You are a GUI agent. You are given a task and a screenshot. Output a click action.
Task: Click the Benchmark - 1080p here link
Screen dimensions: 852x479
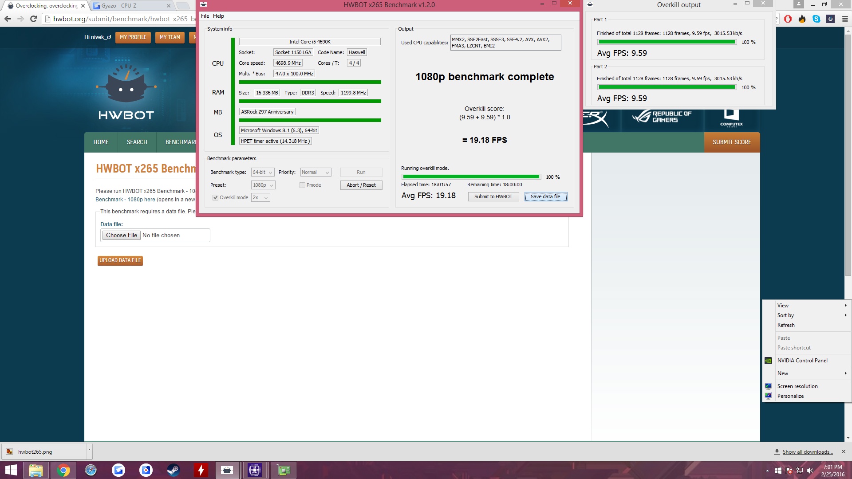[x=126, y=200]
